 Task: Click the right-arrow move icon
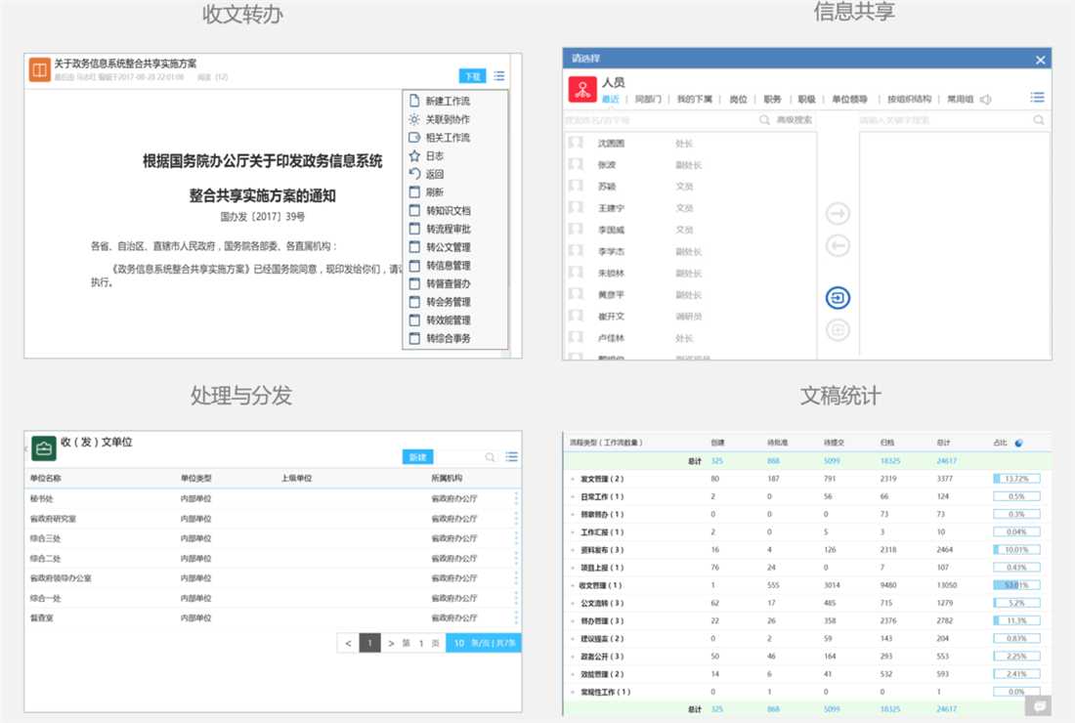click(x=838, y=214)
